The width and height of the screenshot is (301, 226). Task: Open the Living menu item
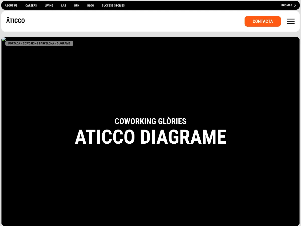pyautogui.click(x=49, y=6)
